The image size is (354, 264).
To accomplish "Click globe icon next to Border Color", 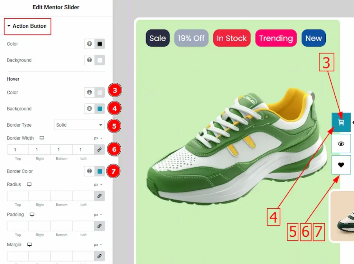I will click(90, 171).
